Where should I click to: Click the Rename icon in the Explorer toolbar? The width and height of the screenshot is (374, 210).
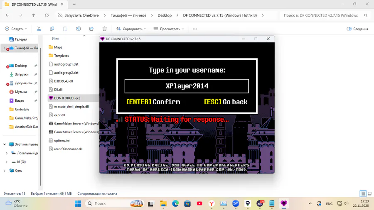(78, 29)
